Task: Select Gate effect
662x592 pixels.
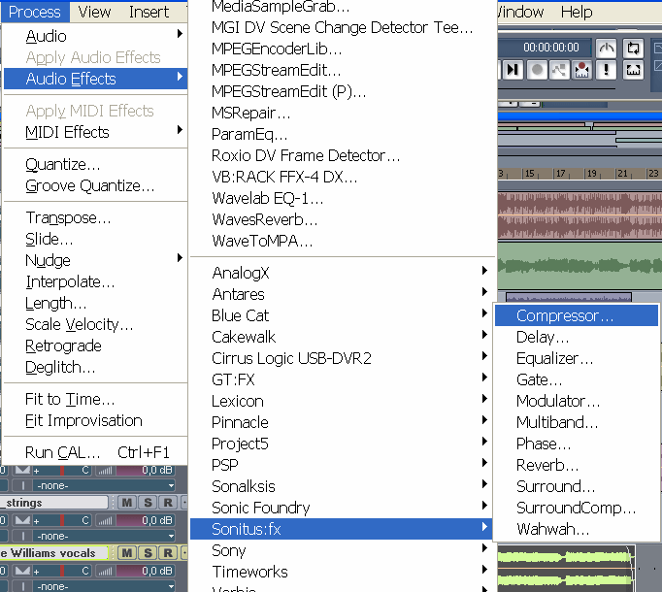Action: tap(577, 379)
